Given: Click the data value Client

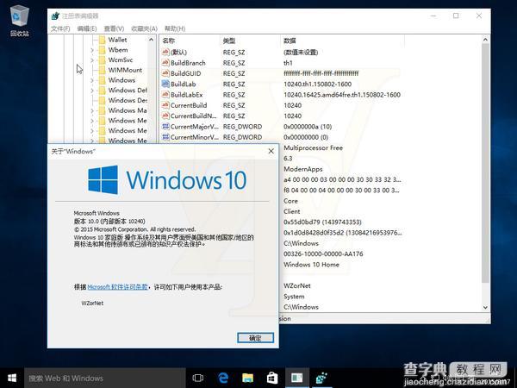Looking at the screenshot, I should (x=292, y=211).
